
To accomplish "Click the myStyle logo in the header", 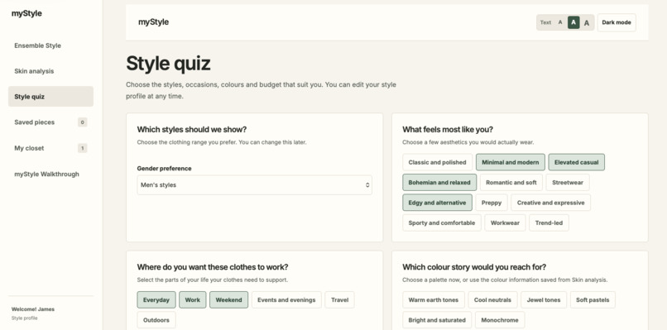I will coord(154,22).
